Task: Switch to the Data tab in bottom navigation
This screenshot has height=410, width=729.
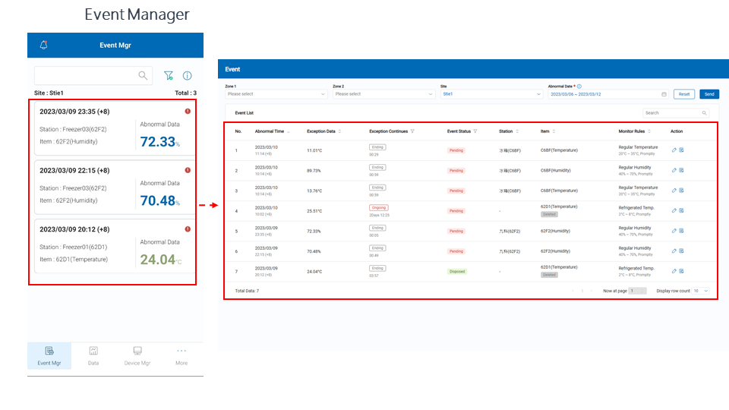Action: 93,355
